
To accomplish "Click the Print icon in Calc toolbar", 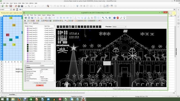I will (19, 6).
